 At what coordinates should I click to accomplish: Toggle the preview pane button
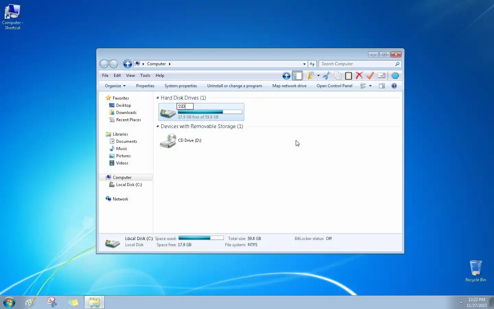click(x=382, y=86)
